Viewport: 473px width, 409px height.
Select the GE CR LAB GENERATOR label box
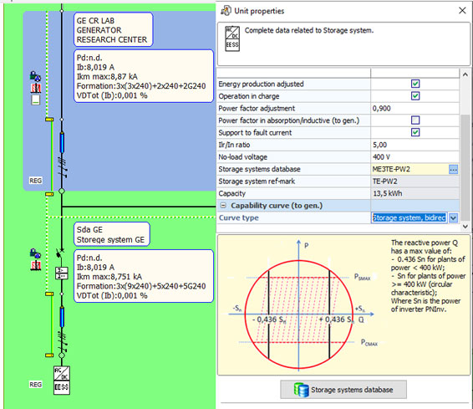[114, 29]
